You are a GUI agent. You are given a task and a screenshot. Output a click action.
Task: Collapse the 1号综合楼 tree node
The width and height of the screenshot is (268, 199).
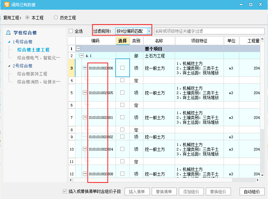[x=9, y=42]
